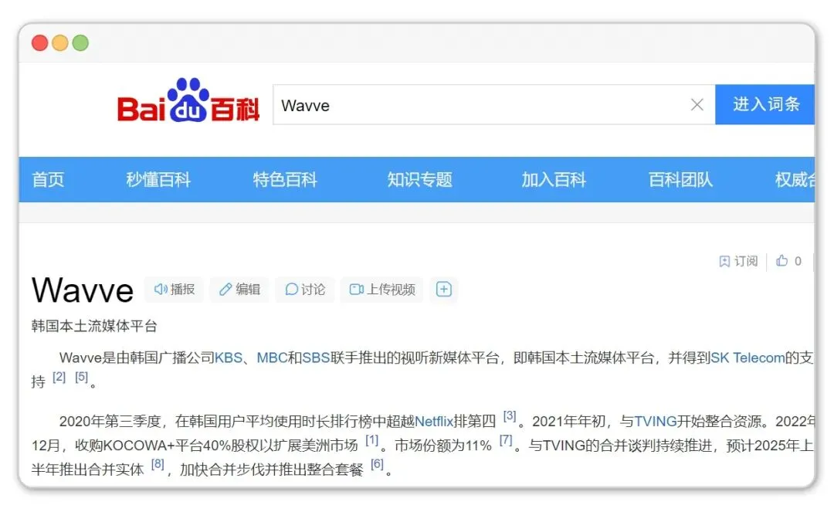Open the MBC link
834x512 pixels.
[x=272, y=358]
